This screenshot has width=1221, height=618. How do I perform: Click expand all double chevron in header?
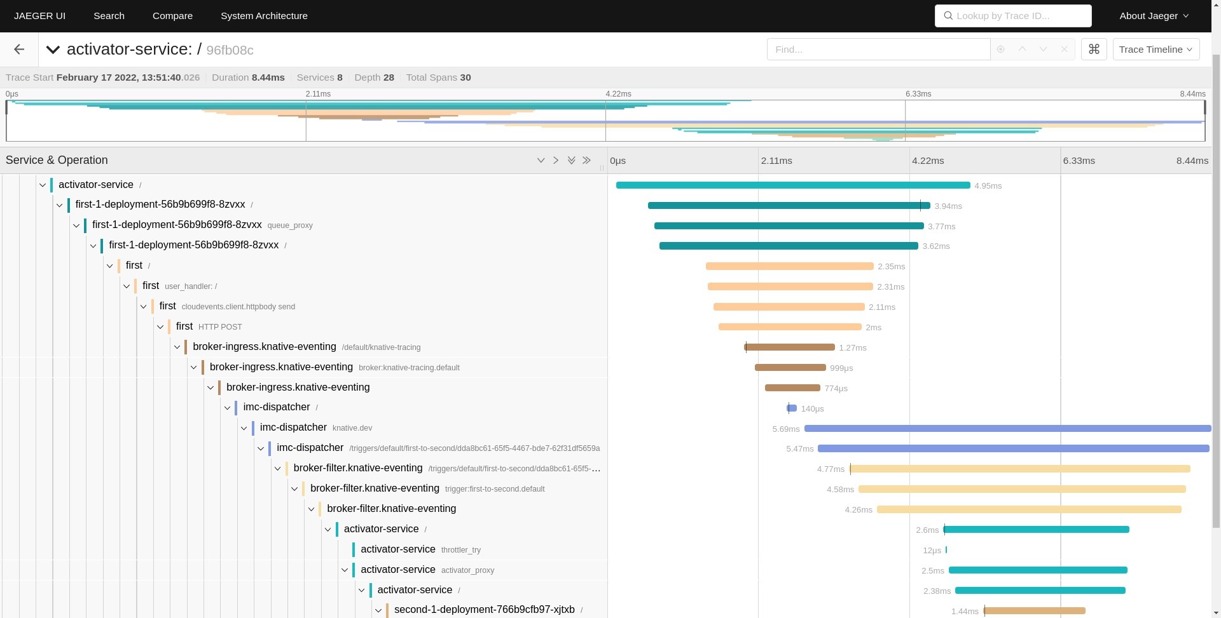pos(571,161)
